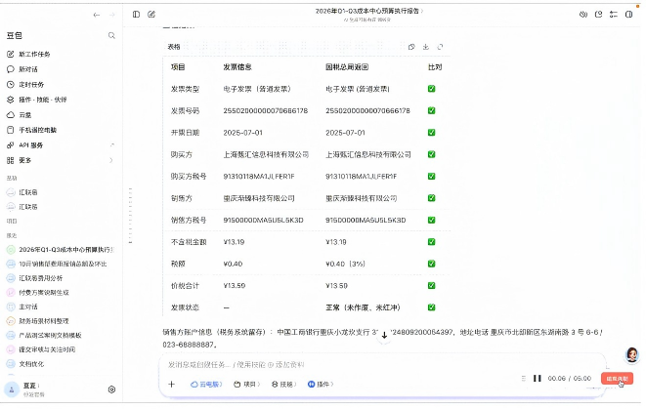Start a new chat via top edit icon
The image size is (646, 409).
[x=151, y=15]
